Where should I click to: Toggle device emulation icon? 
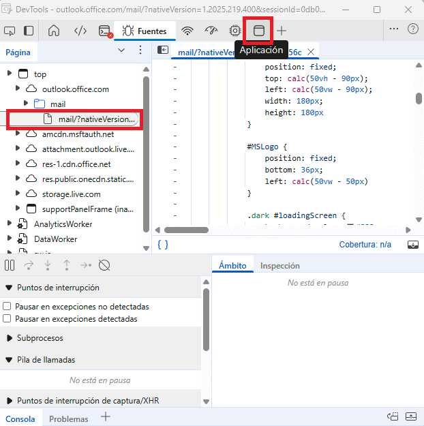click(x=29, y=31)
